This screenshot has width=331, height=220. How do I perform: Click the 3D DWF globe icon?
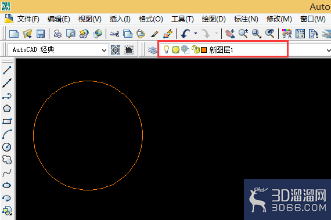click(x=98, y=34)
